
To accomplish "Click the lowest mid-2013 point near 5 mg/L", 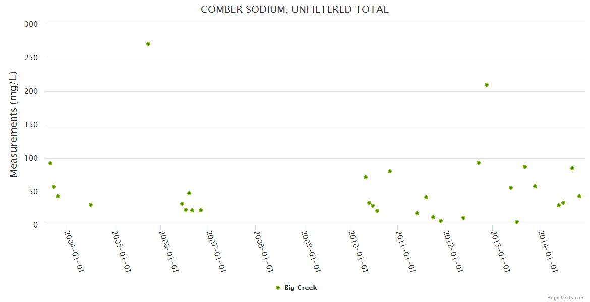I will tap(517, 222).
